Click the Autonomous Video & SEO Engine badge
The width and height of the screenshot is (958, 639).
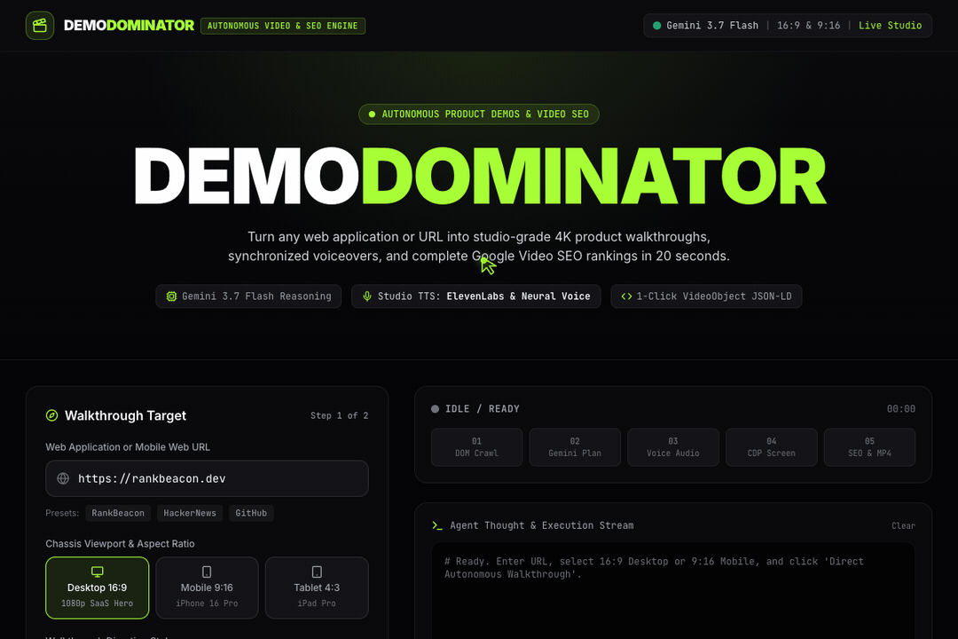click(x=283, y=26)
